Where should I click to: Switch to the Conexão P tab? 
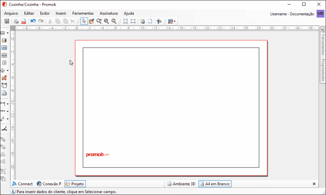49,184
